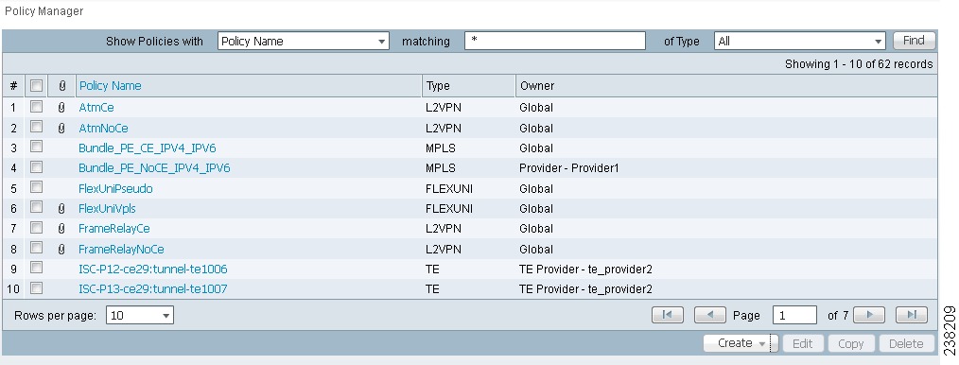Jump to the last page arrow icon
Image resolution: width=959 pixels, height=365 pixels.
912,315
